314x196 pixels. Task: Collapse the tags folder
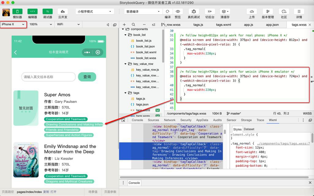125,93
